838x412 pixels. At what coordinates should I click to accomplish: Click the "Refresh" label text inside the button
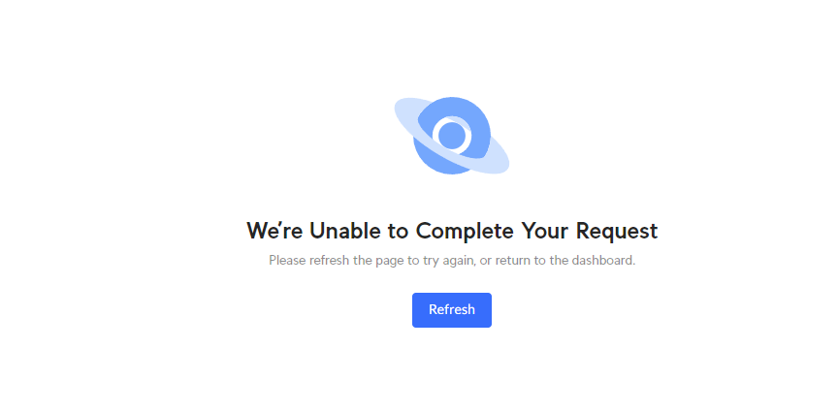click(x=452, y=310)
